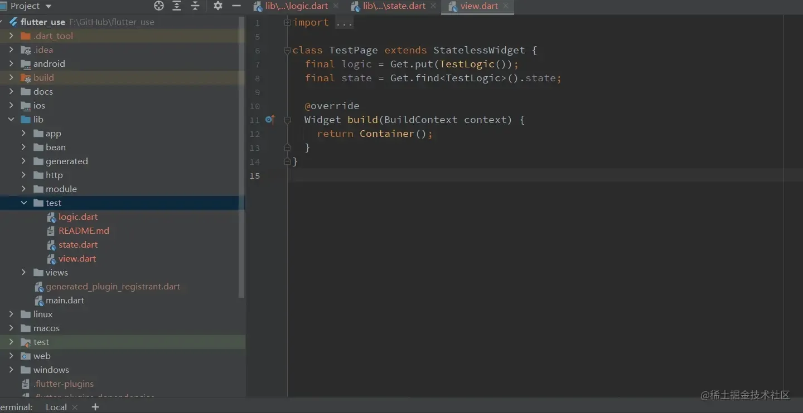Expand the app folder under lib

click(x=23, y=133)
